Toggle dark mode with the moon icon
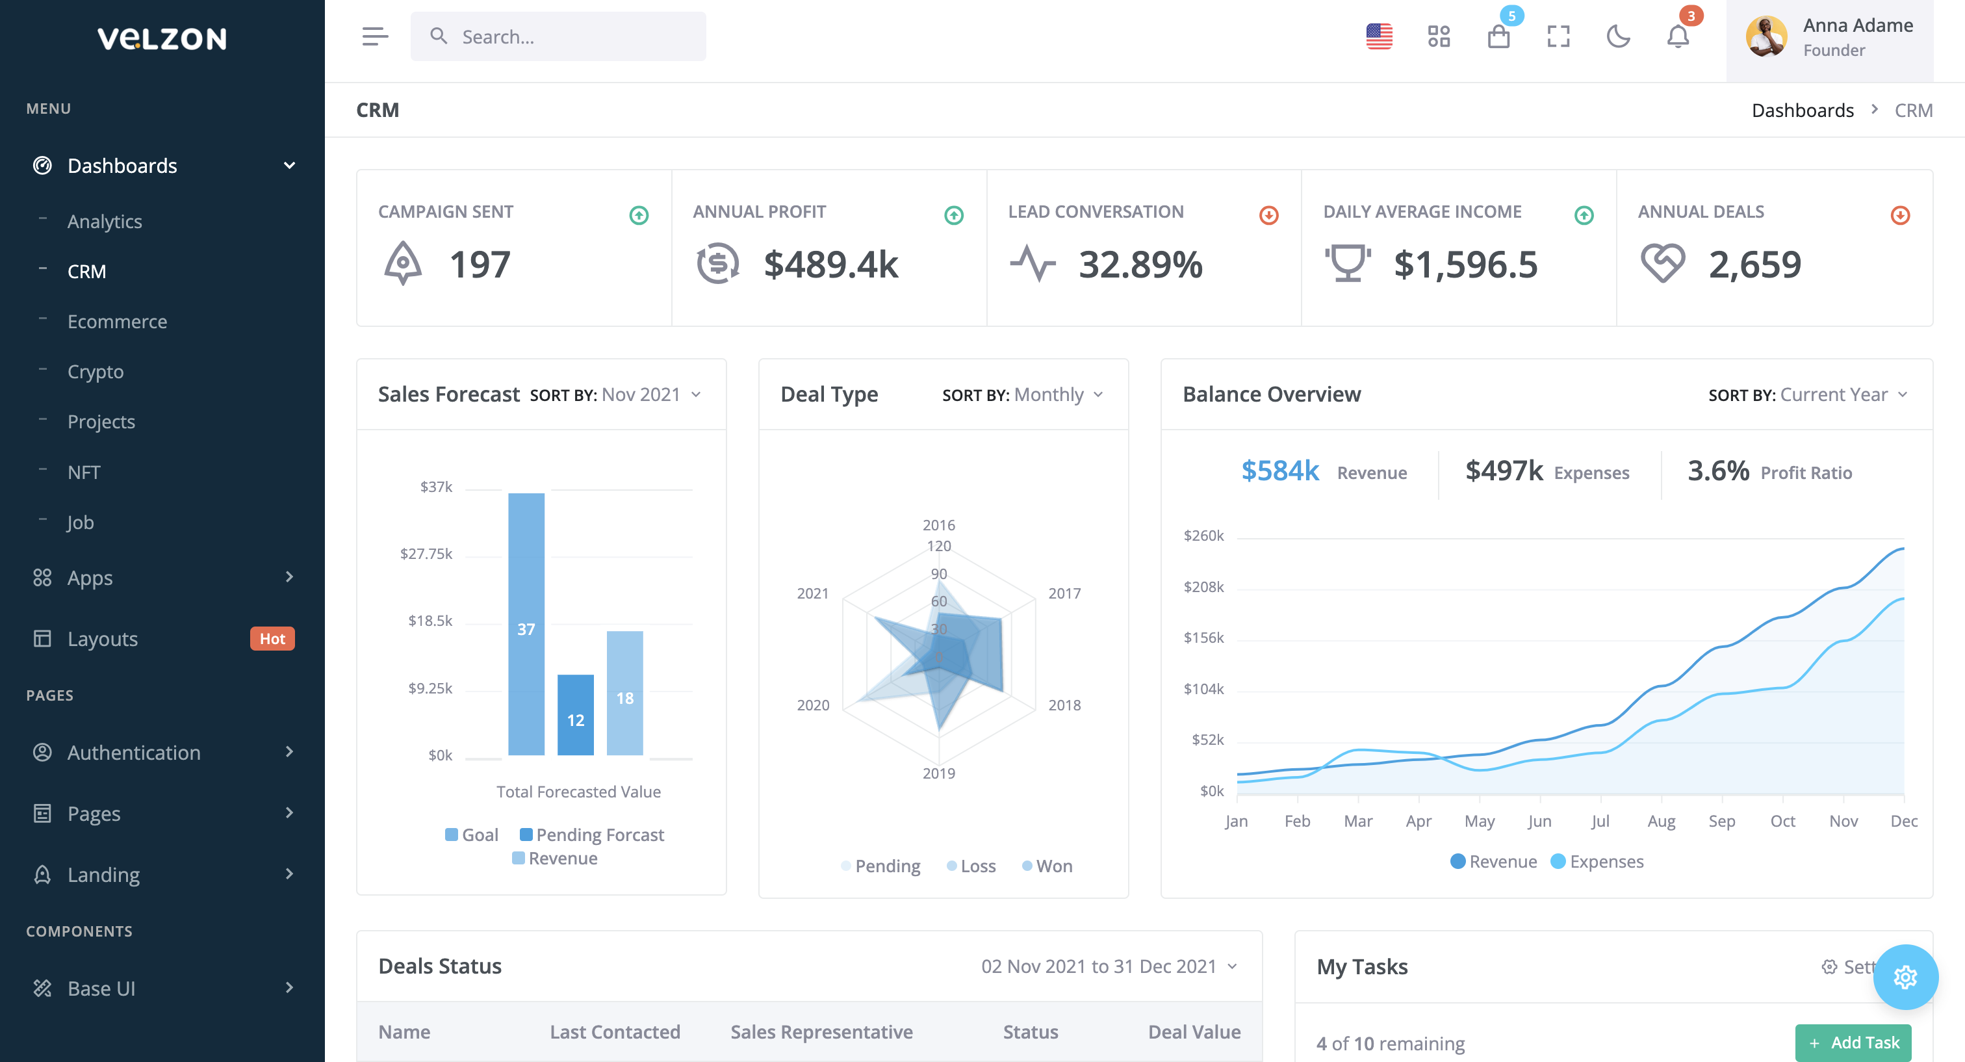 [1618, 36]
